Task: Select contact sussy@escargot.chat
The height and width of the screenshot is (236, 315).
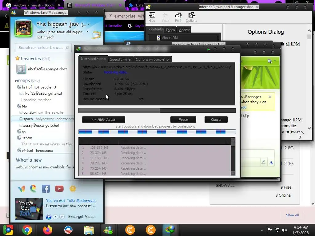Action: tap(42, 125)
